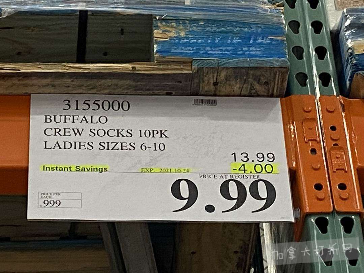The image size is (364, 273).
Task: Click the large 9.99 price
Action: tap(223, 196)
